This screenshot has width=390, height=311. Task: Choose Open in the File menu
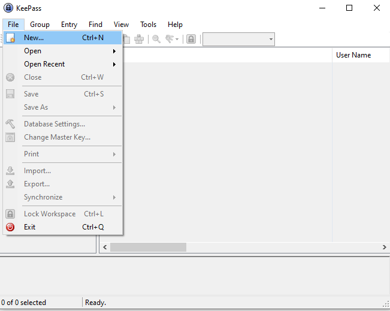point(63,51)
